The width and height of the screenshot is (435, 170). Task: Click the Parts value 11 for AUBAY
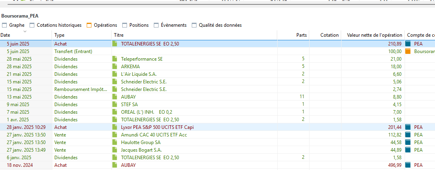click(x=302, y=97)
